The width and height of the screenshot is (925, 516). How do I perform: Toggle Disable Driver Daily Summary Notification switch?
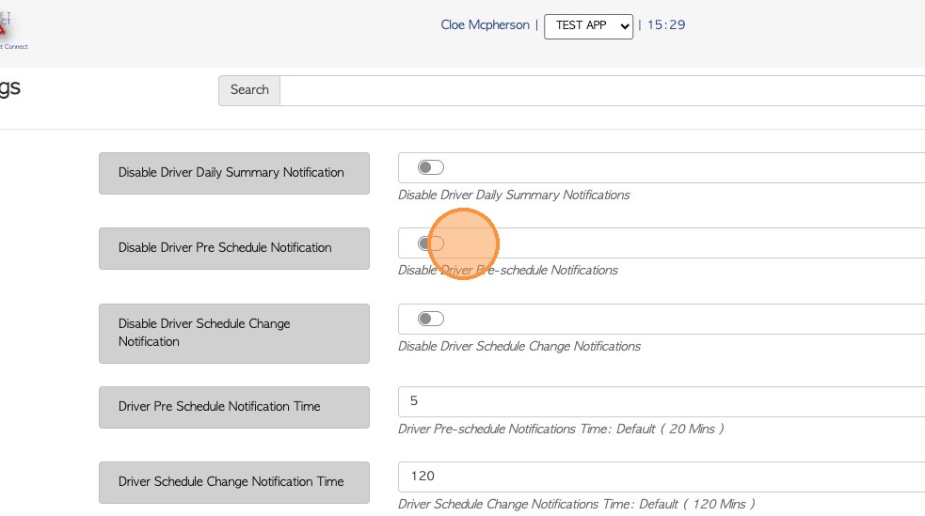click(x=431, y=167)
